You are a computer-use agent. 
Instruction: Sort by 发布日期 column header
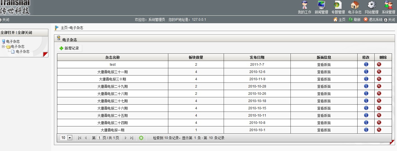pos(257,57)
